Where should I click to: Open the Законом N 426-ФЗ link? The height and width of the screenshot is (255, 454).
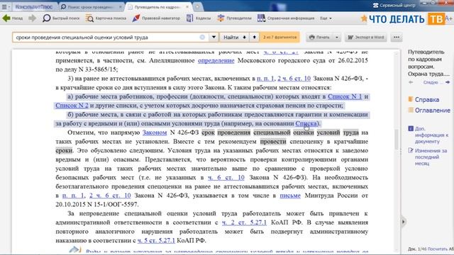click(x=155, y=132)
